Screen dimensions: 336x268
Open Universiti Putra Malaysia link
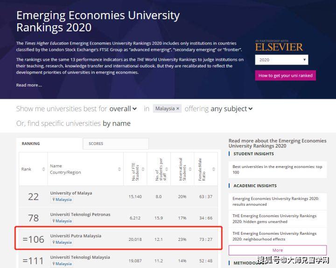(x=76, y=236)
